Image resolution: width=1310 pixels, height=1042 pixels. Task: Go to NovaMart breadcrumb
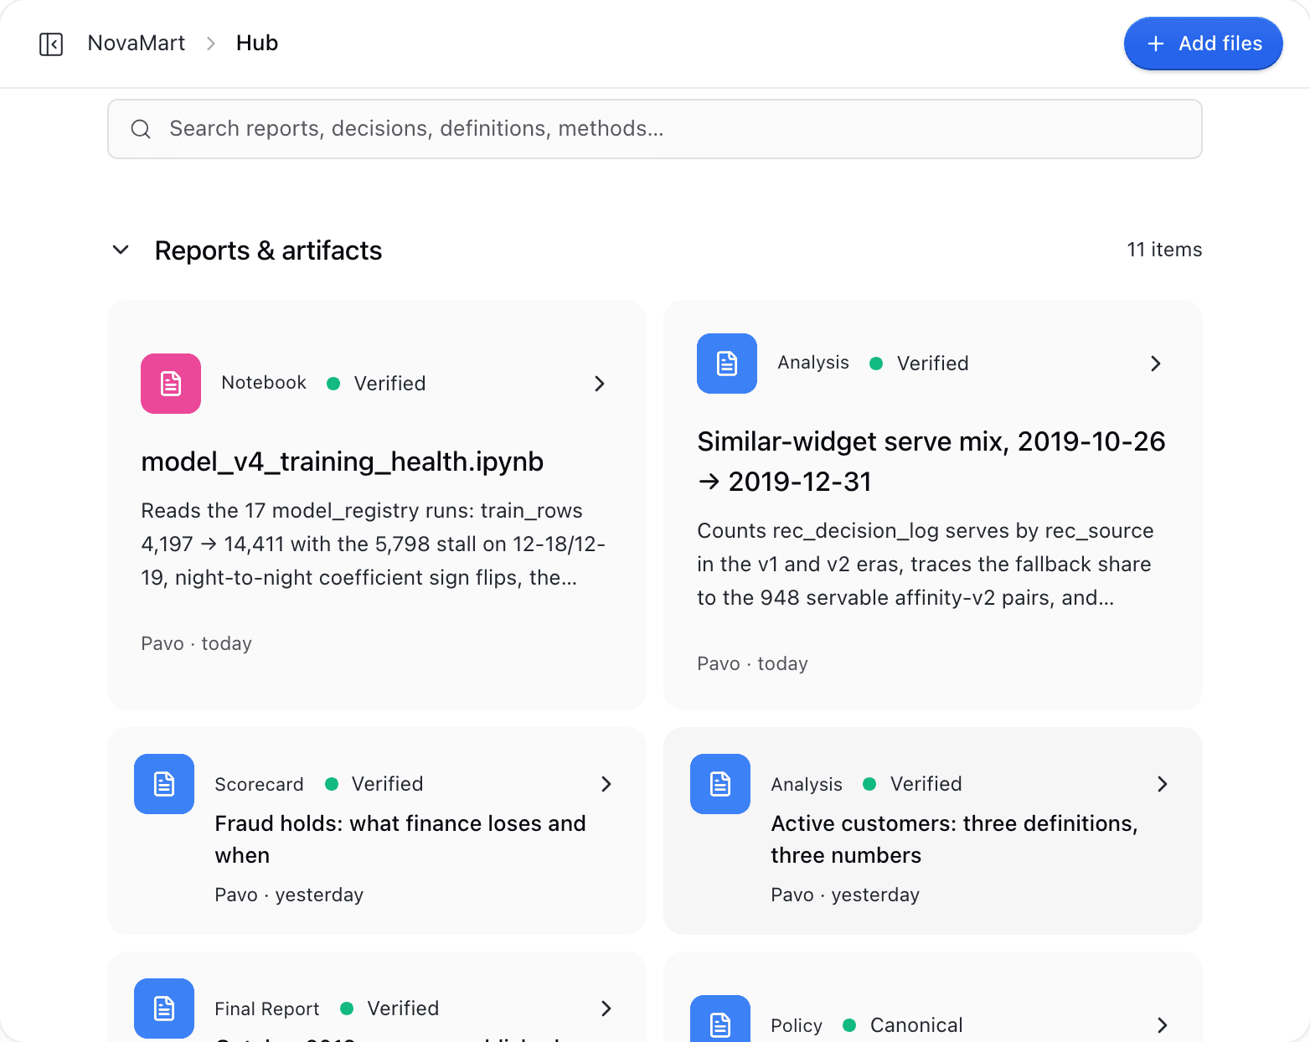tap(137, 44)
